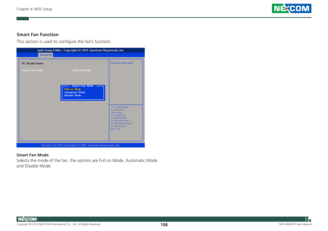Pick Disable Mode in popup
The width and height of the screenshot is (328, 231).
73,95
